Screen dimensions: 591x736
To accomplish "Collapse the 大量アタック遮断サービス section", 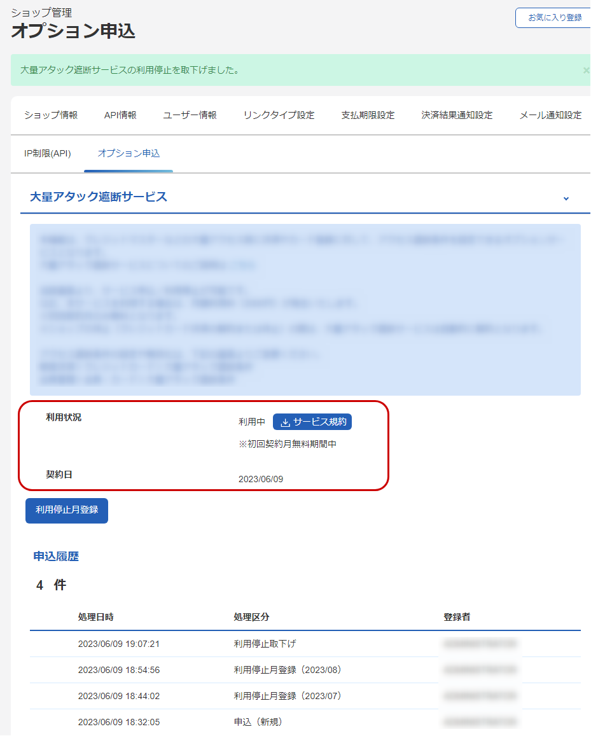I will tap(566, 198).
